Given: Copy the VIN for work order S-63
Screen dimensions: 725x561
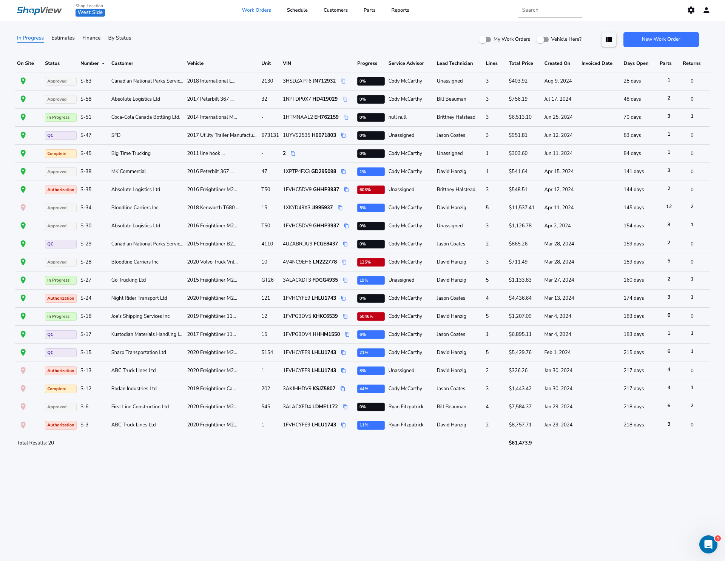Looking at the screenshot, I should pos(343,81).
